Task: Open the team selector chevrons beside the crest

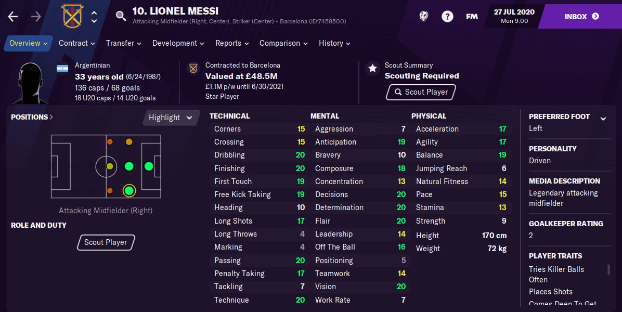Action: click(94, 16)
